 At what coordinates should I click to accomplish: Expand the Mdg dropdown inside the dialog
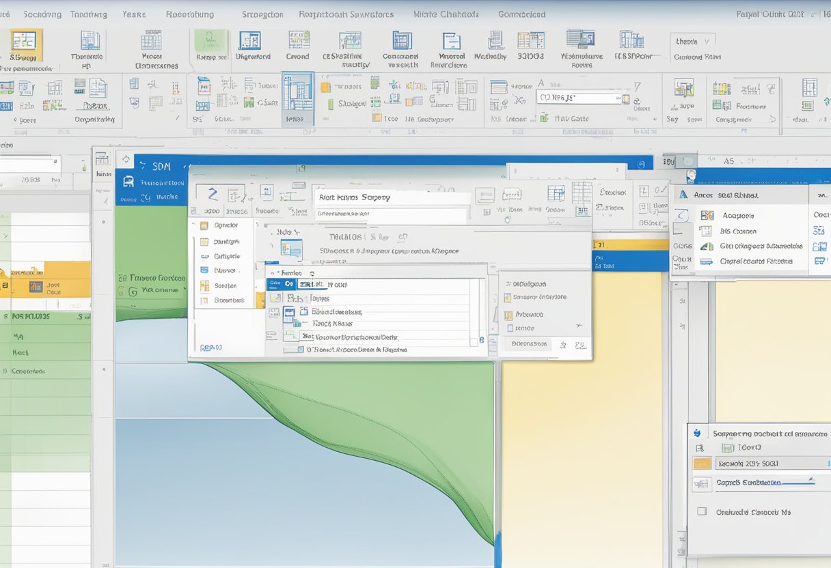pos(288,231)
